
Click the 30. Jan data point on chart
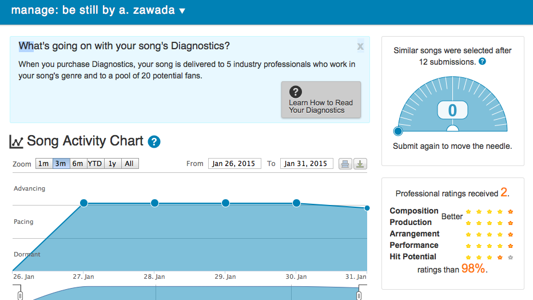[296, 203]
